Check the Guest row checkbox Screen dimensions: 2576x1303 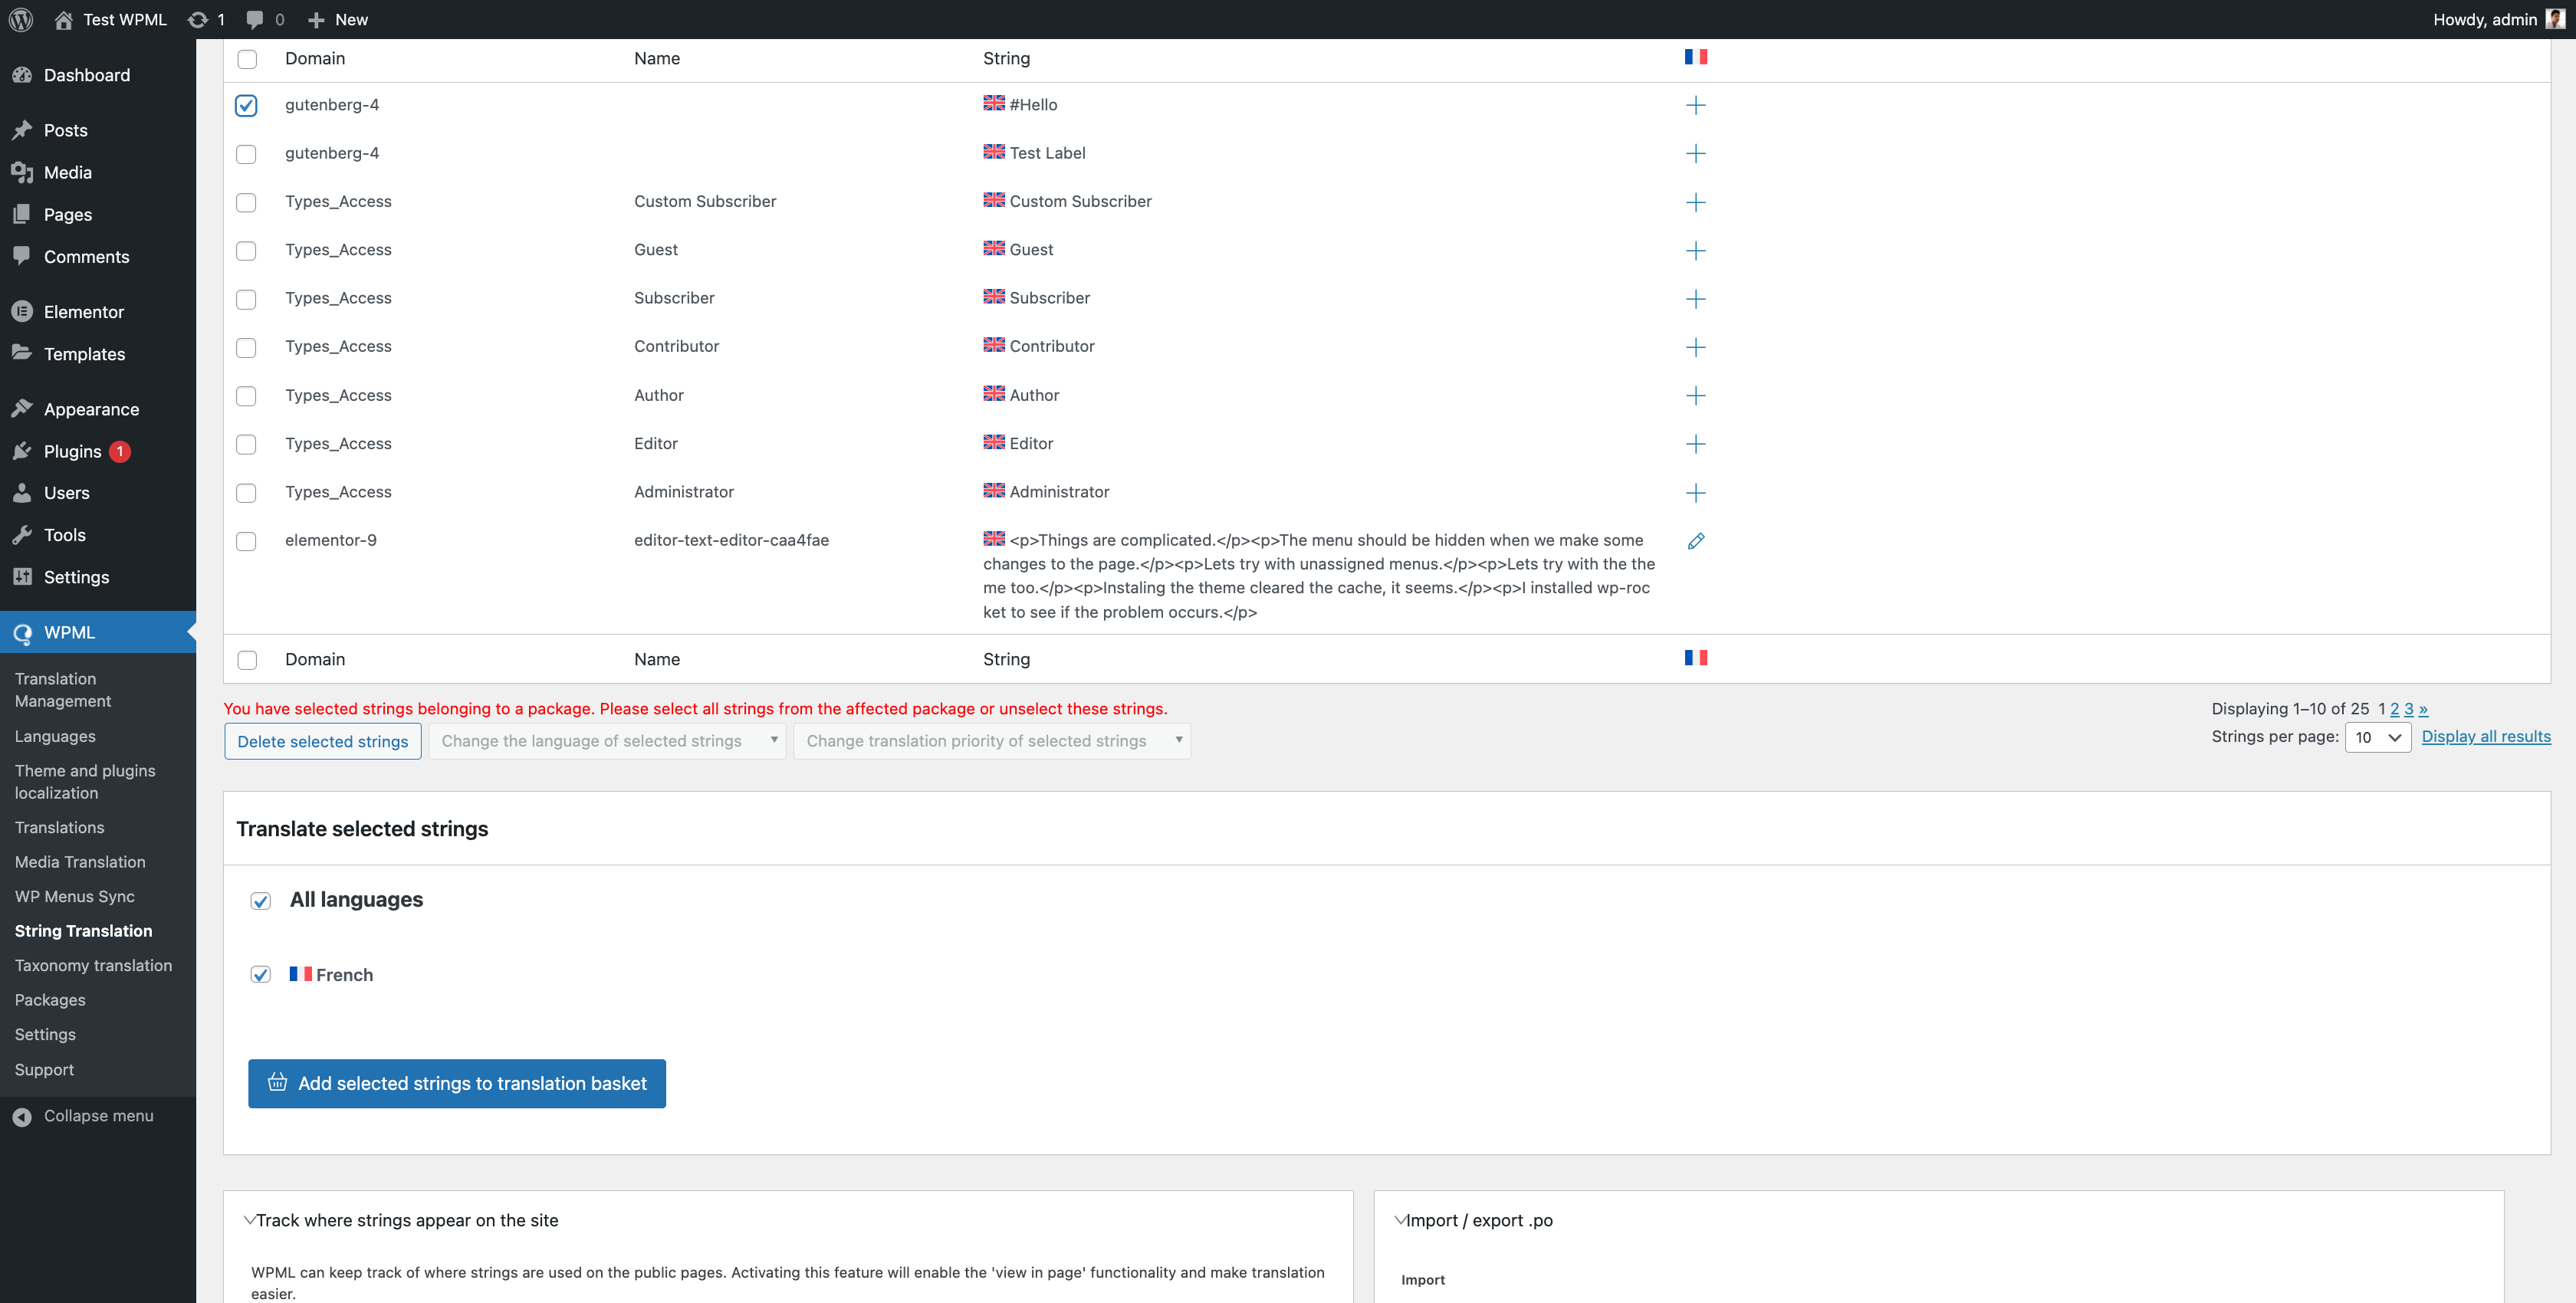tap(246, 250)
